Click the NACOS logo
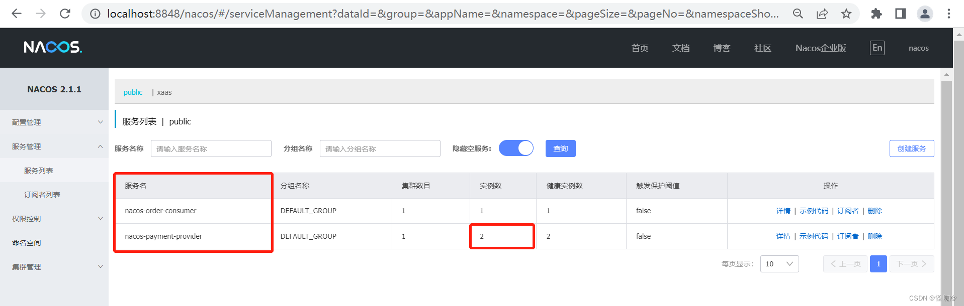Screen dimensions: 964x306 point(53,47)
